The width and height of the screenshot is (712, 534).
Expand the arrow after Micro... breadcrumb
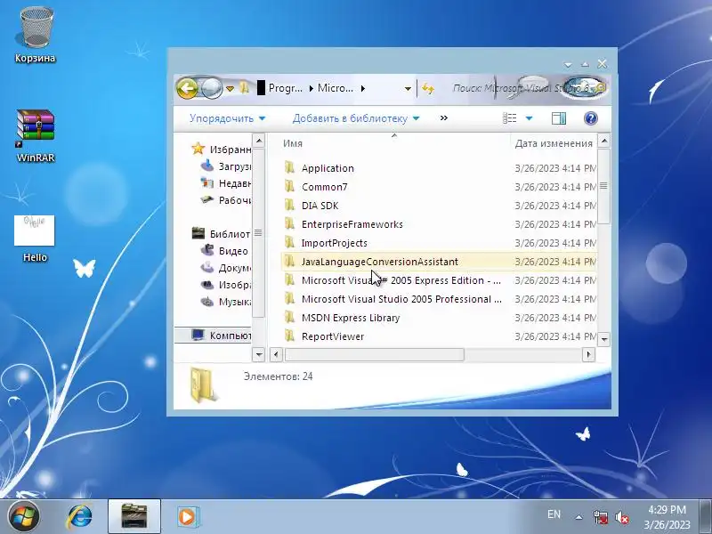click(363, 88)
